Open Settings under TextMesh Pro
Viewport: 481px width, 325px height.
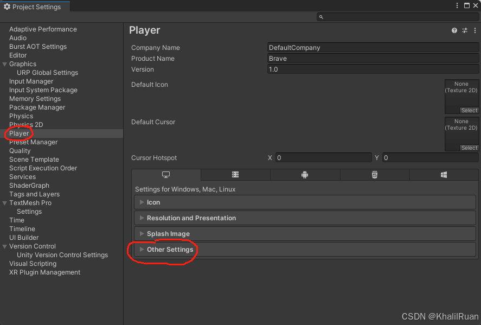pos(29,212)
